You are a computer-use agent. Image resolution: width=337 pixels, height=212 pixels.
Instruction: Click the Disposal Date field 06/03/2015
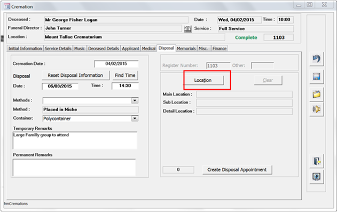(x=60, y=86)
